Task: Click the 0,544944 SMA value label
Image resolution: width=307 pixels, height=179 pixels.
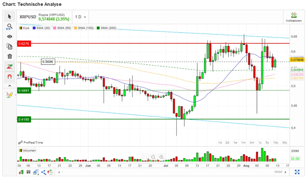Action: 297,70
